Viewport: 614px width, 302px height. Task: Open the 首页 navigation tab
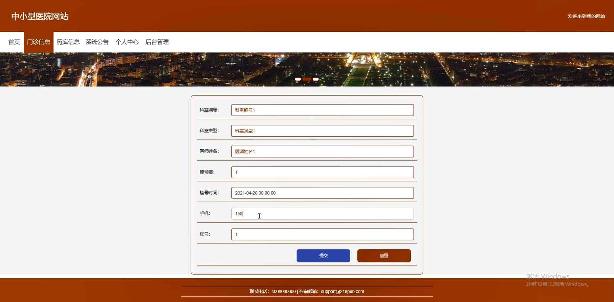[x=14, y=42]
